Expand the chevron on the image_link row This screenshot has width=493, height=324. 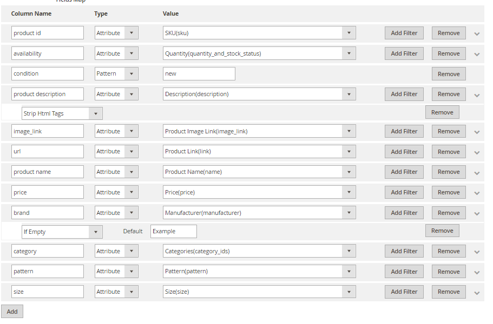(x=477, y=132)
